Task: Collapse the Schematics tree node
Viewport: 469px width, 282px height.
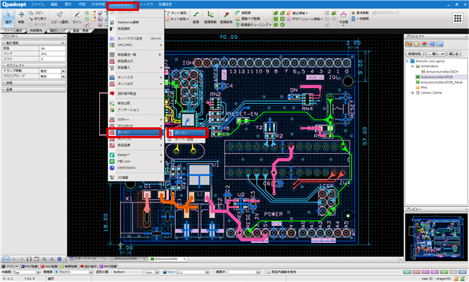Action: (413, 66)
